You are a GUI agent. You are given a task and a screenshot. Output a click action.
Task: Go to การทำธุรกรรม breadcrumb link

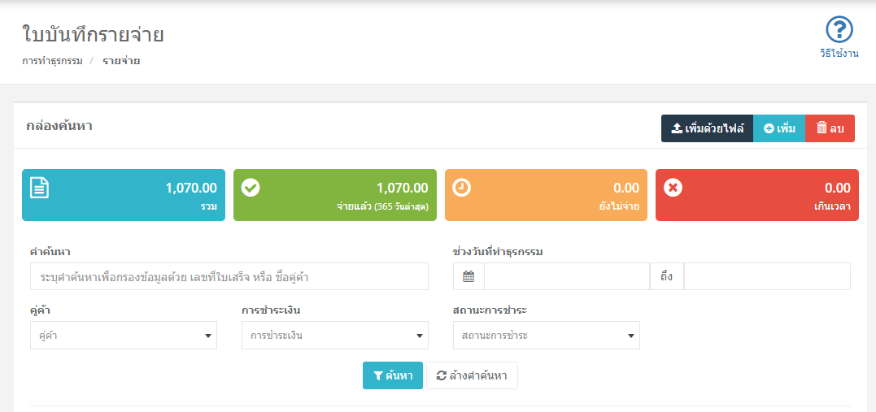tap(53, 61)
